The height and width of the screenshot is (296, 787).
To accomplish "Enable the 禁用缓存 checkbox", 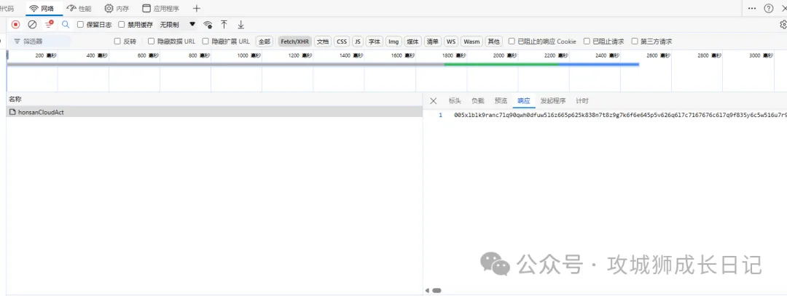I will (x=122, y=24).
